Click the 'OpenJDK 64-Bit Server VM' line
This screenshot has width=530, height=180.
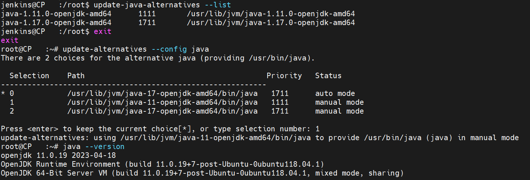pos(202,173)
